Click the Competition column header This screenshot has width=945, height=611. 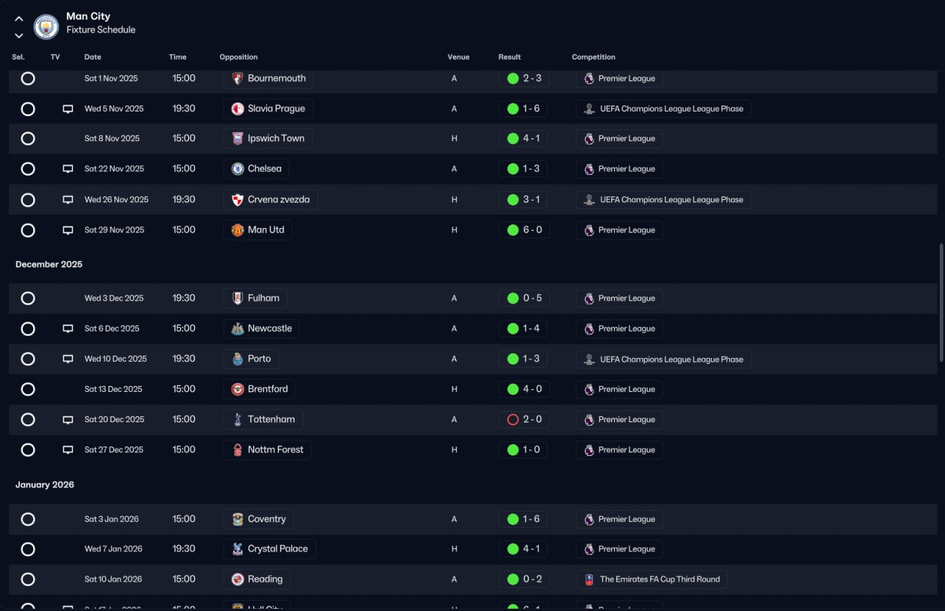point(594,57)
